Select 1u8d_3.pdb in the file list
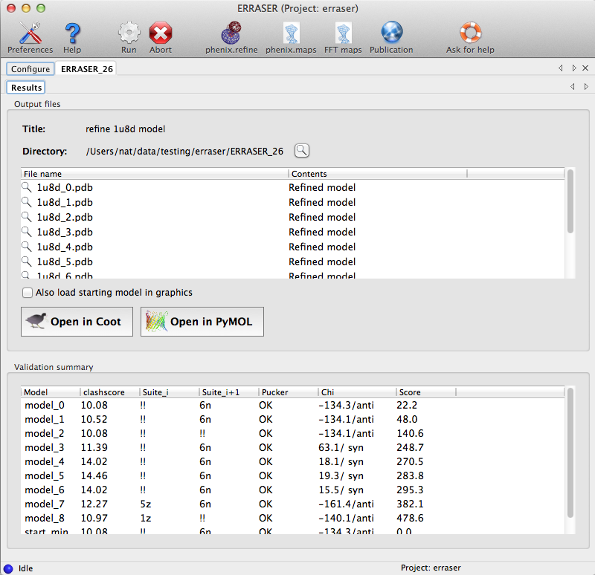This screenshot has width=595, height=575. (x=64, y=232)
